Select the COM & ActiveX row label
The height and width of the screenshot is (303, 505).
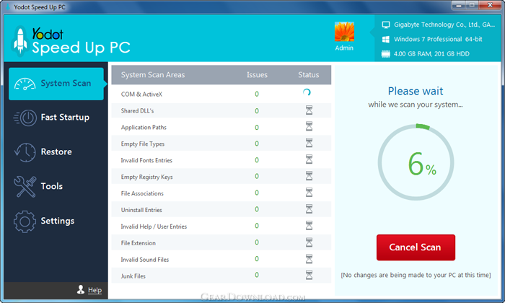[x=141, y=95]
